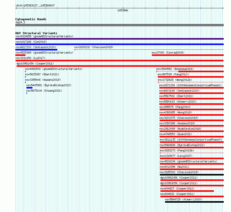The height and width of the screenshot is (212, 231).
Task: Click esv3283273 (Pang2013b) label
Action: point(177,150)
